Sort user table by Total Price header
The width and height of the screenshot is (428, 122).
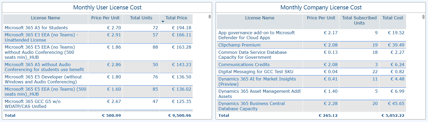(x=176, y=18)
